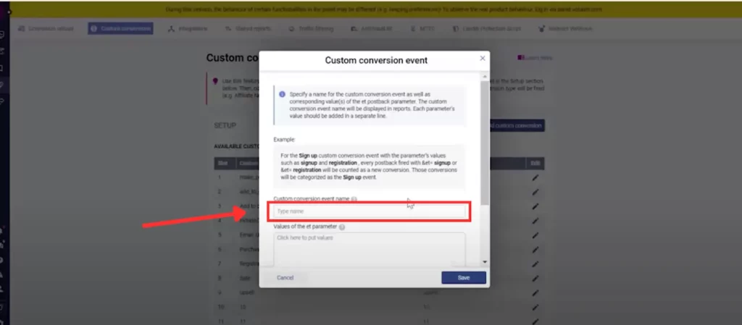Click the Custom conversion event name field

click(370, 211)
